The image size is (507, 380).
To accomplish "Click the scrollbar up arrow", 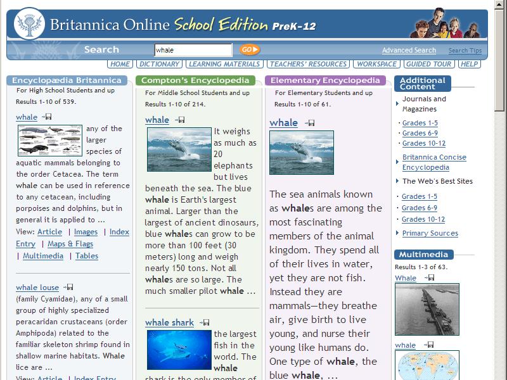I will pyautogui.click(x=500, y=5).
